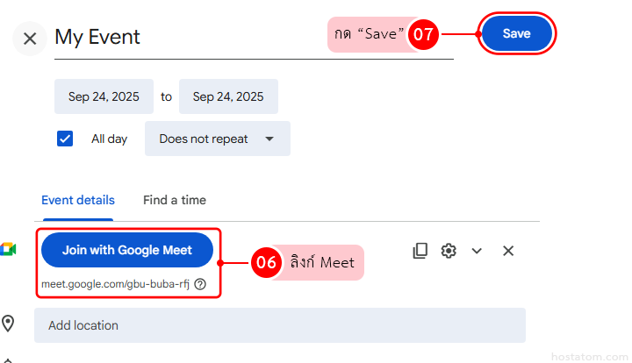Open the Find a time tab

point(175,200)
